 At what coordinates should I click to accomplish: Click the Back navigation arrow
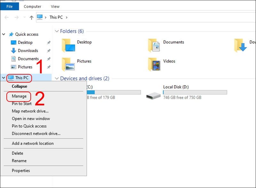click(x=7, y=17)
